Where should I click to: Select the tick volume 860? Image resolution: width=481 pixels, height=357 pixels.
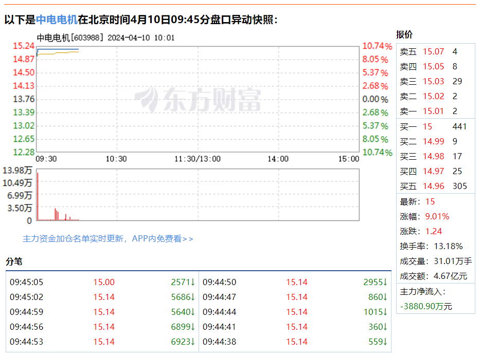click(x=378, y=297)
